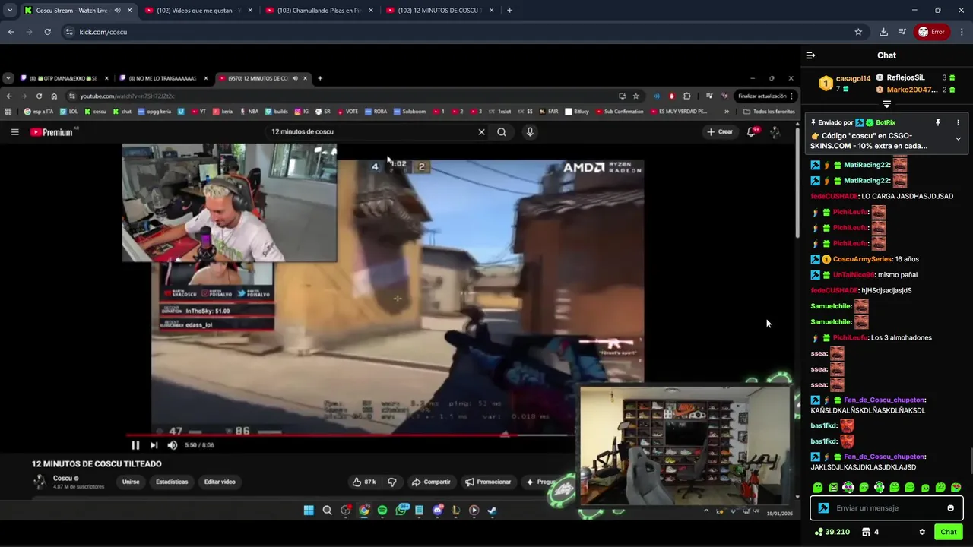Click the Enviar un mensaje field
The height and width of the screenshot is (547, 973).
(x=886, y=508)
